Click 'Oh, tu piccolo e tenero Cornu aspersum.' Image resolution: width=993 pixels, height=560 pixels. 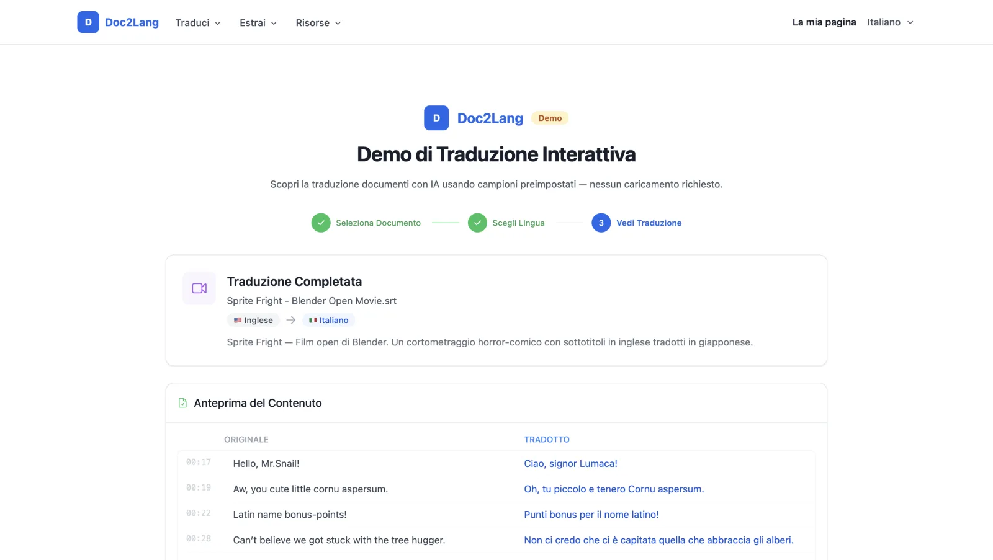(x=614, y=489)
